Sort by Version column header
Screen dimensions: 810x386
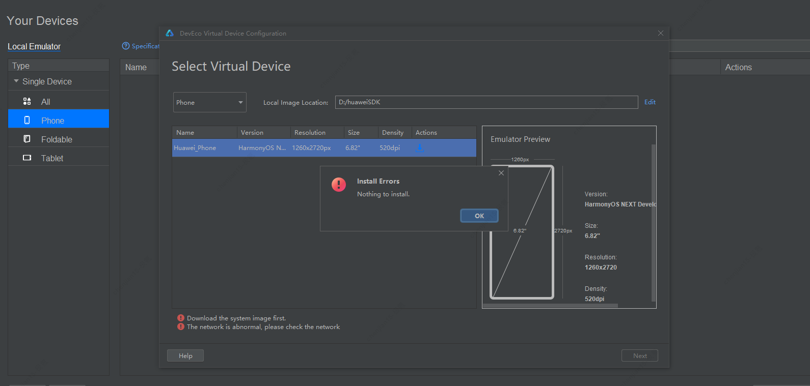pyautogui.click(x=264, y=132)
